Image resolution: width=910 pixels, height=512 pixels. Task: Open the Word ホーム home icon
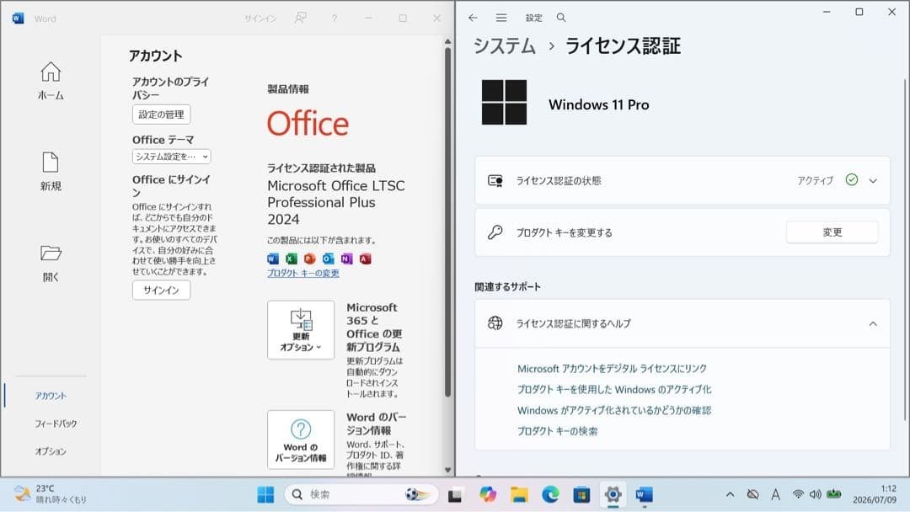51,72
